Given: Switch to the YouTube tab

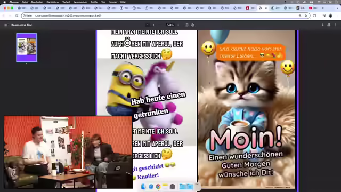Looking at the screenshot, I should click(x=313, y=8).
